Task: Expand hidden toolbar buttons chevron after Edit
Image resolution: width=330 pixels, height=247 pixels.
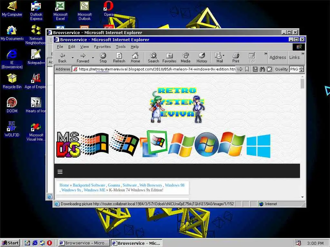Action: (266, 54)
